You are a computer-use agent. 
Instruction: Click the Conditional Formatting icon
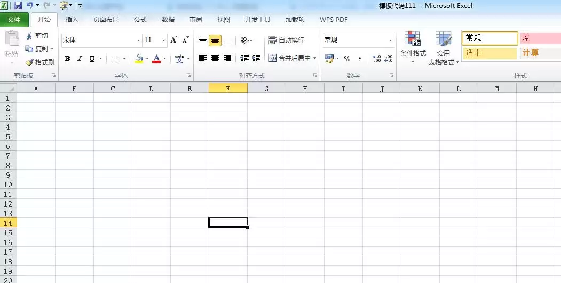tap(413, 38)
